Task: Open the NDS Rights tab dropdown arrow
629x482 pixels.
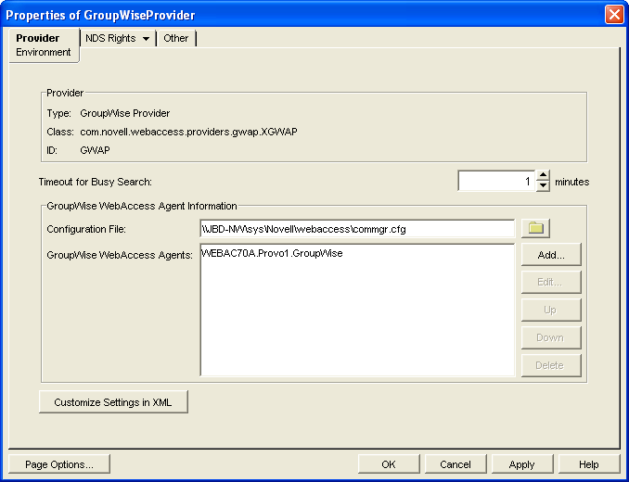Action: click(x=146, y=39)
